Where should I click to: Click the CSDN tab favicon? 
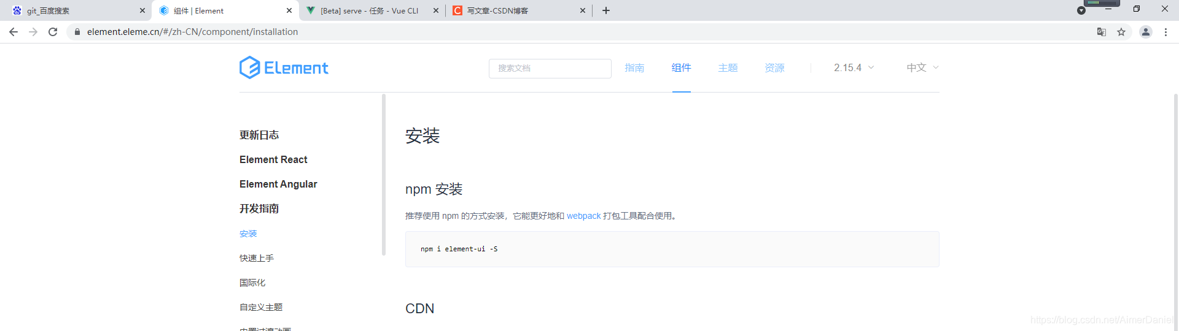457,10
